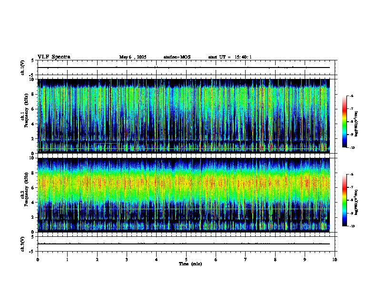377x291 pixels.
Task: Click the "-6" label on the ch.1 color bar
Action: (351, 96)
